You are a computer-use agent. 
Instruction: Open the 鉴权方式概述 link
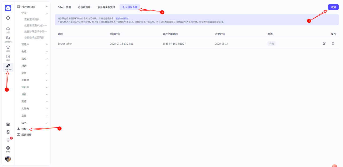[x=122, y=18]
